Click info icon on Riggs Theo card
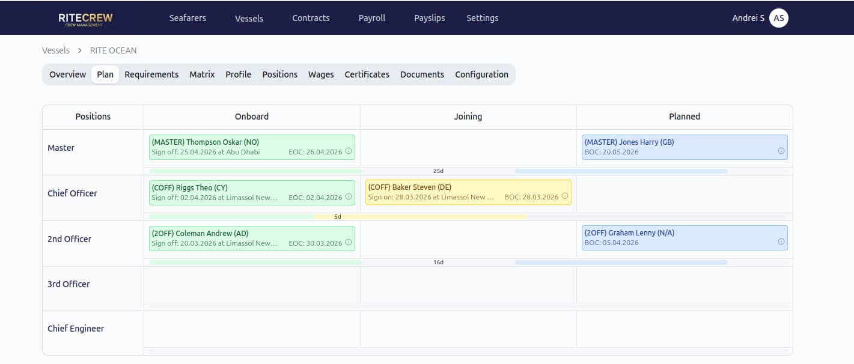 (x=349, y=197)
